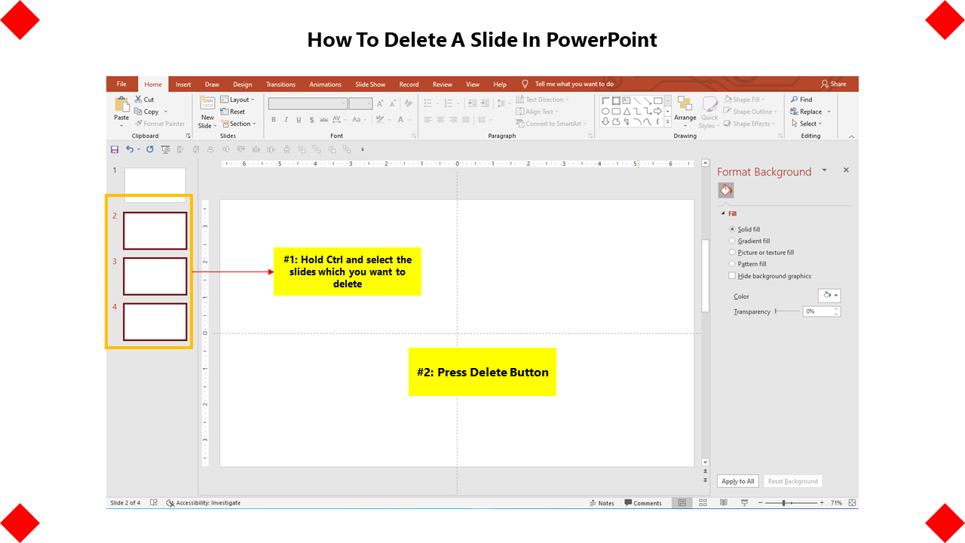Select the Gradient fill radio option
This screenshot has width=965, height=543.
[732, 241]
